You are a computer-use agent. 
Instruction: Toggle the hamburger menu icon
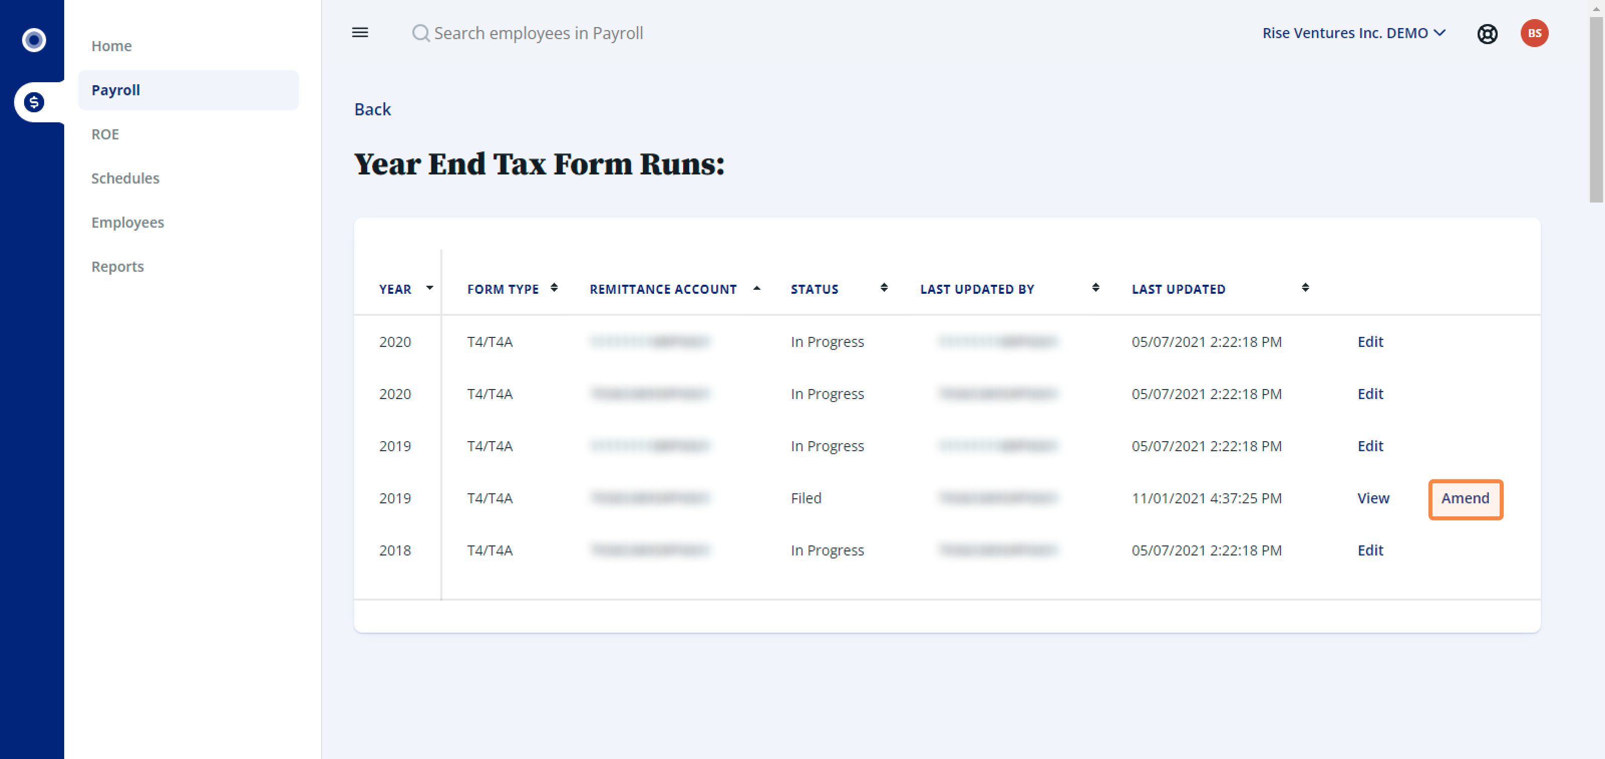[x=360, y=33]
